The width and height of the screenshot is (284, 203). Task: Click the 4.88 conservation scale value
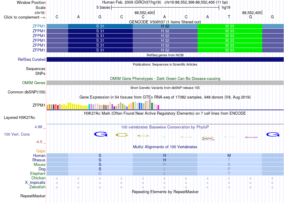(x=38, y=127)
